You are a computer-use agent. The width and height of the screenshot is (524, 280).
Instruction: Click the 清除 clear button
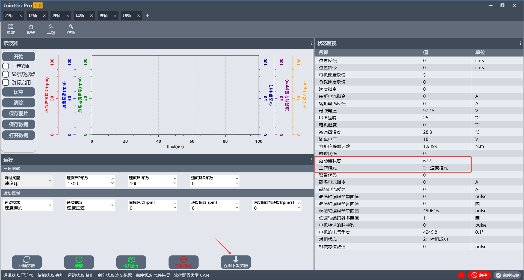19,103
